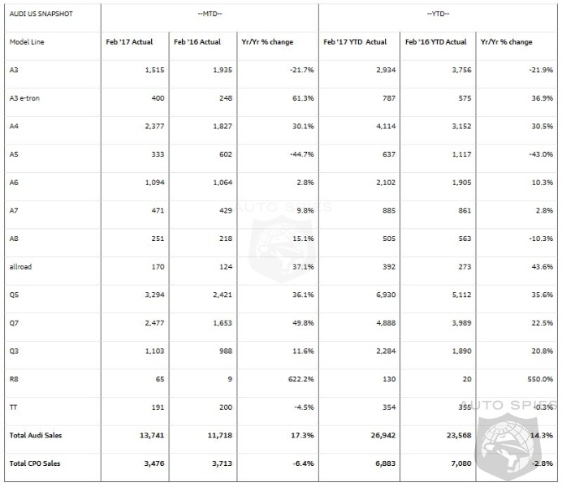Click the Feb '17 Actual column header
This screenshot has height=487, width=562.
click(x=130, y=42)
